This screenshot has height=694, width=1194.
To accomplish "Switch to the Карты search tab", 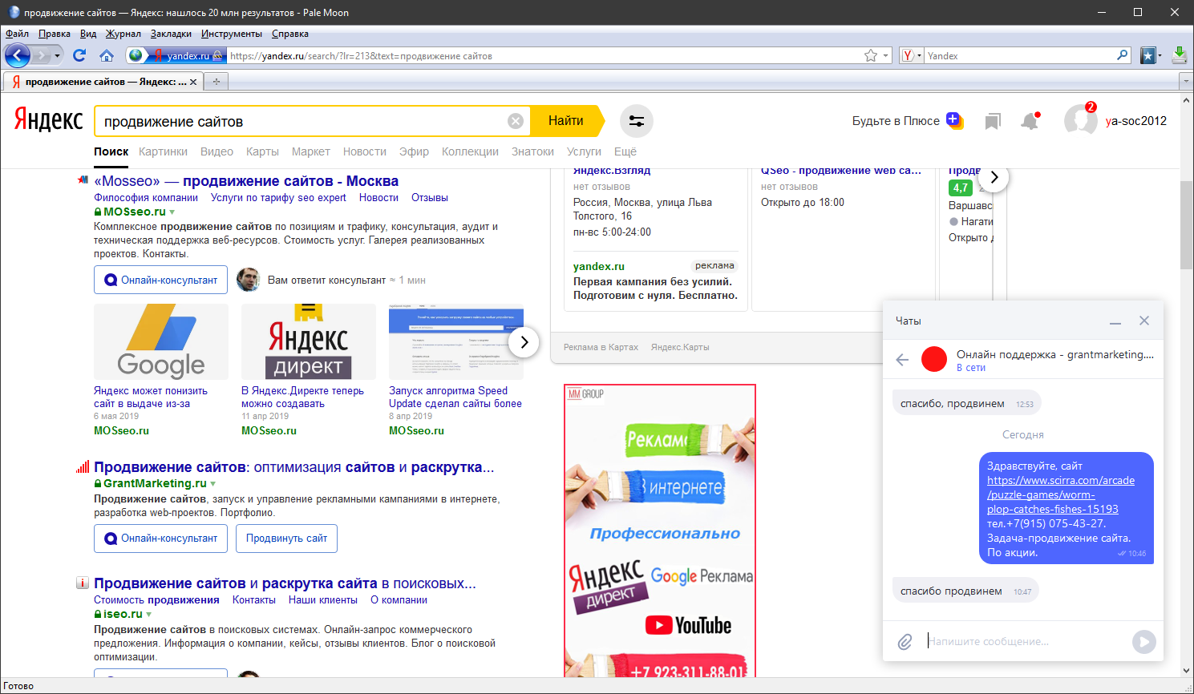I will pos(262,151).
